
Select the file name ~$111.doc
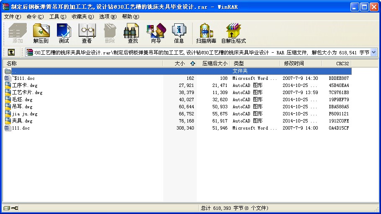(23, 78)
